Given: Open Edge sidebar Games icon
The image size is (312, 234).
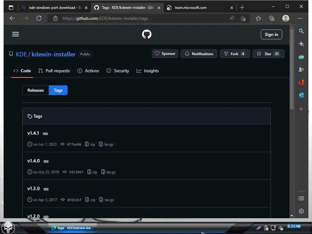Looking at the screenshot, I should [301, 70].
